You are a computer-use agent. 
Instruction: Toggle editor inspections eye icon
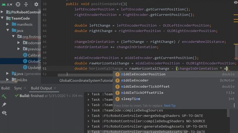(x=235, y=2)
